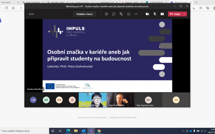Select the BR participant avatar
The width and height of the screenshot is (215, 134).
click(46, 100)
